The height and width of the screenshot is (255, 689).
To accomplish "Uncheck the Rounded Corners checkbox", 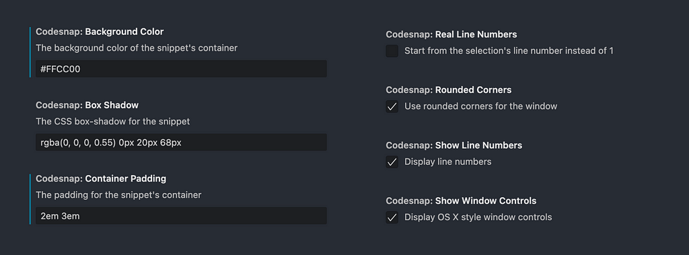I will tap(392, 106).
